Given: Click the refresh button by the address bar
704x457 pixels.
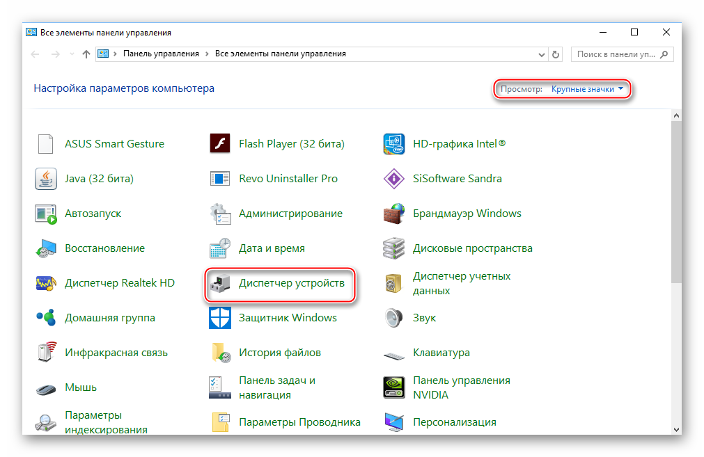Looking at the screenshot, I should [556, 54].
